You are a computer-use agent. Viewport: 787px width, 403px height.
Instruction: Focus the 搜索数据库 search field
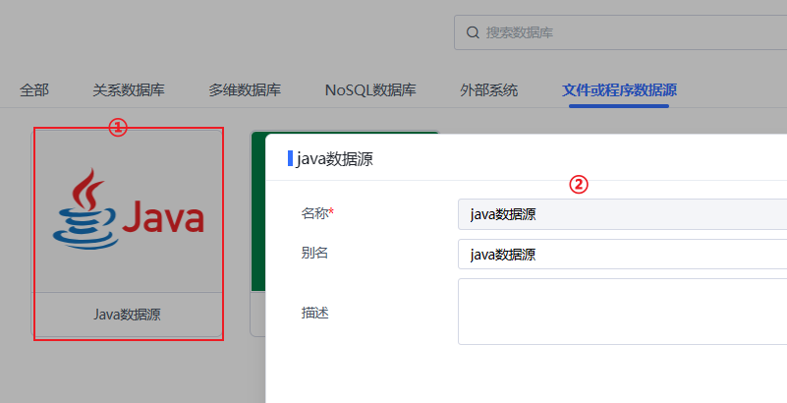(x=620, y=32)
